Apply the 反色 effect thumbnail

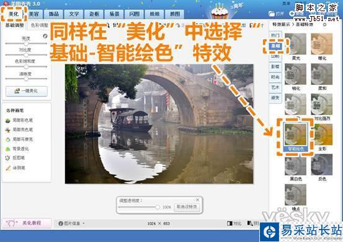[x=322, y=165]
